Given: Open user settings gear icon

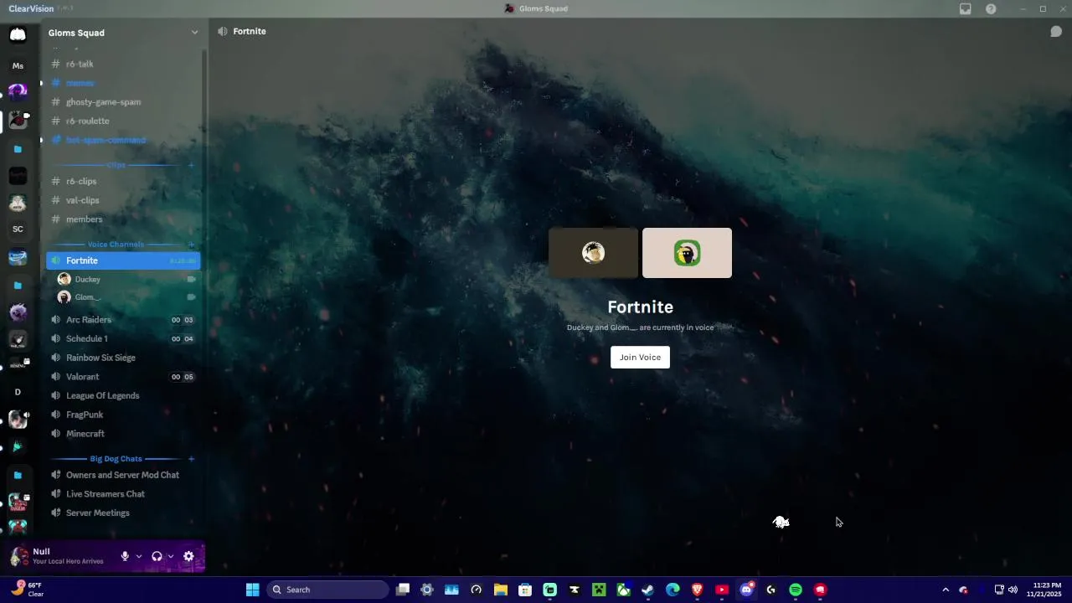Looking at the screenshot, I should click(x=188, y=556).
